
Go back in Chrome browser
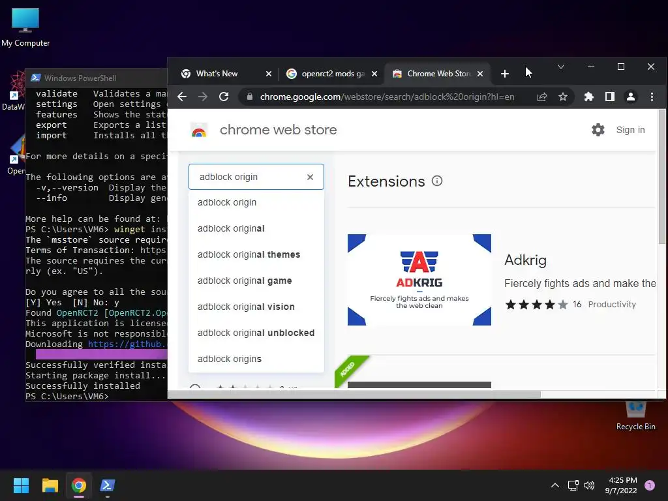pyautogui.click(x=182, y=97)
